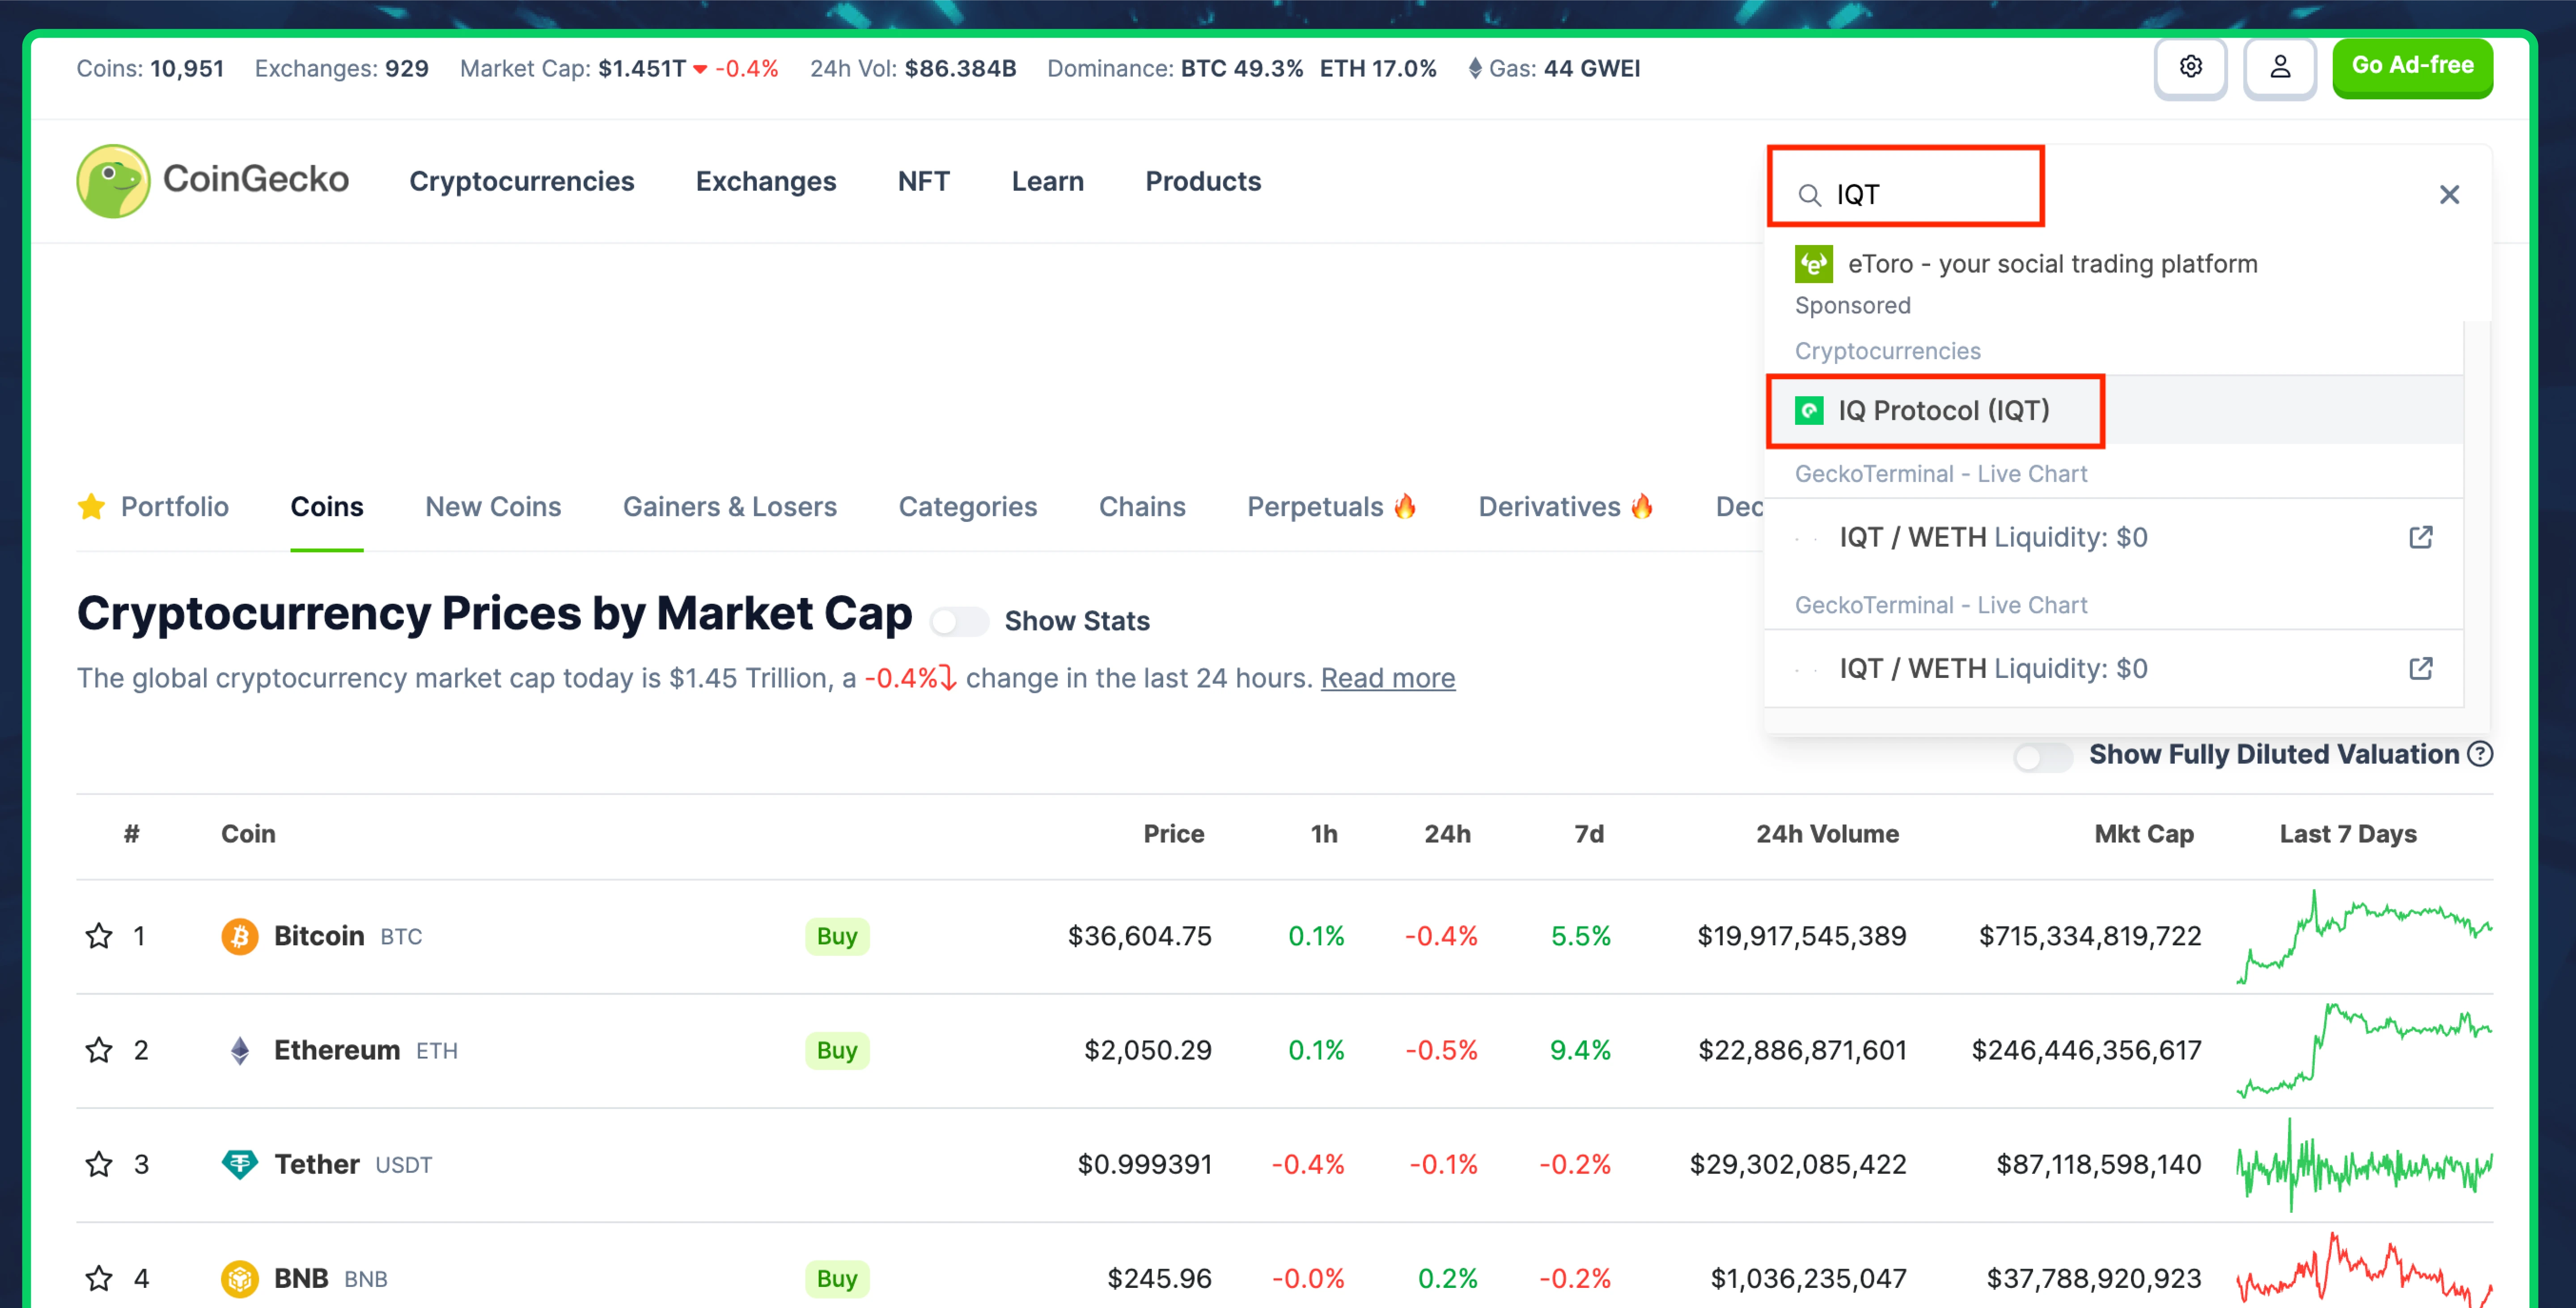Sort table by 24h Volume column
Image resolution: width=2576 pixels, height=1308 pixels.
(x=1827, y=834)
